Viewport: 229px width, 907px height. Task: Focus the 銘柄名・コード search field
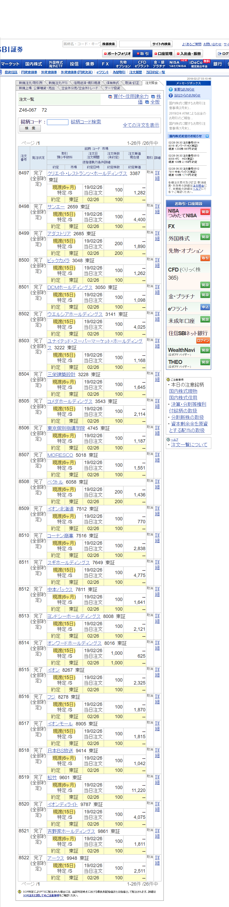[x=81, y=44]
